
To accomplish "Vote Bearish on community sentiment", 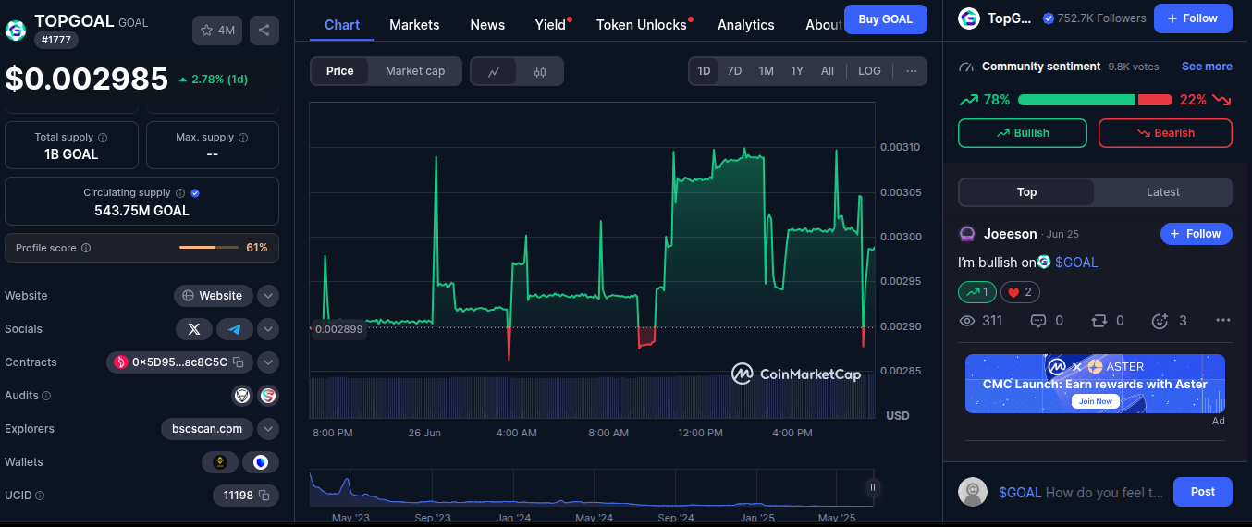I will click(x=1165, y=133).
